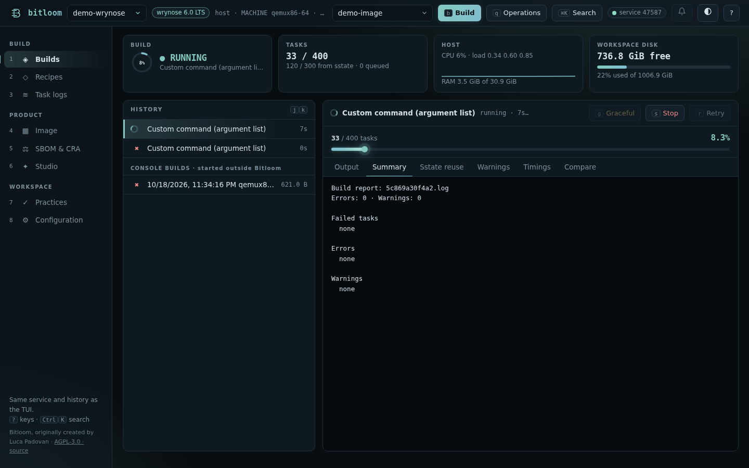
Task: Select the Summary tab
Action: 389,167
